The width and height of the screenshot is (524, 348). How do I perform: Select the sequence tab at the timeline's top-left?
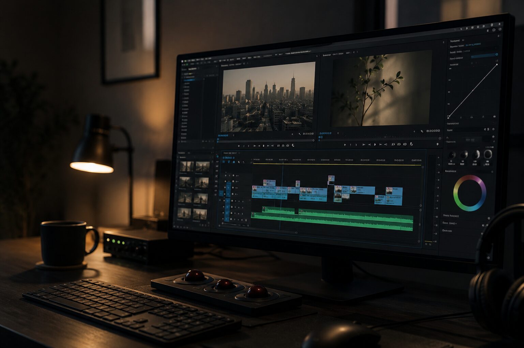point(230,153)
